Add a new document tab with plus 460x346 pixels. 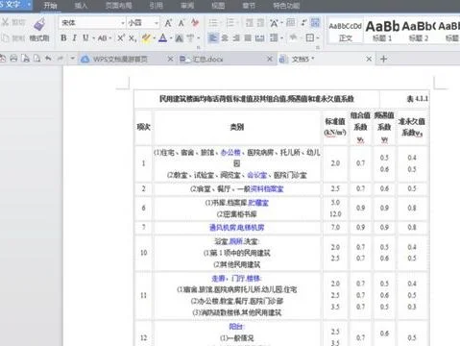(x=384, y=59)
